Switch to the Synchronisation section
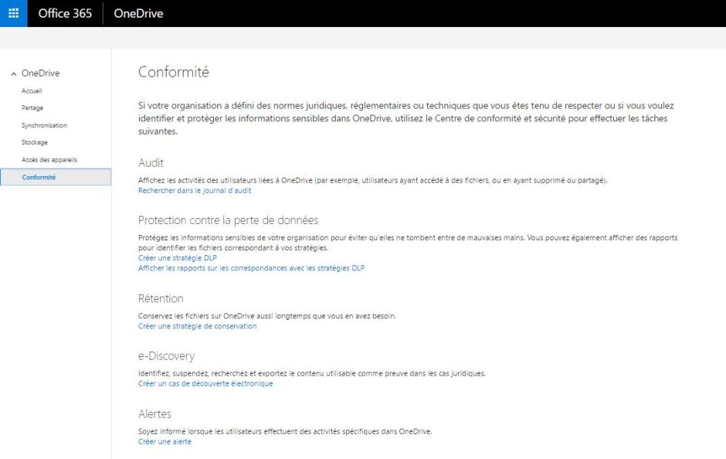The height and width of the screenshot is (459, 726). pos(44,125)
